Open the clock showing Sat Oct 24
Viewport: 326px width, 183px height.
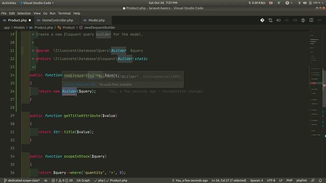click(163, 3)
